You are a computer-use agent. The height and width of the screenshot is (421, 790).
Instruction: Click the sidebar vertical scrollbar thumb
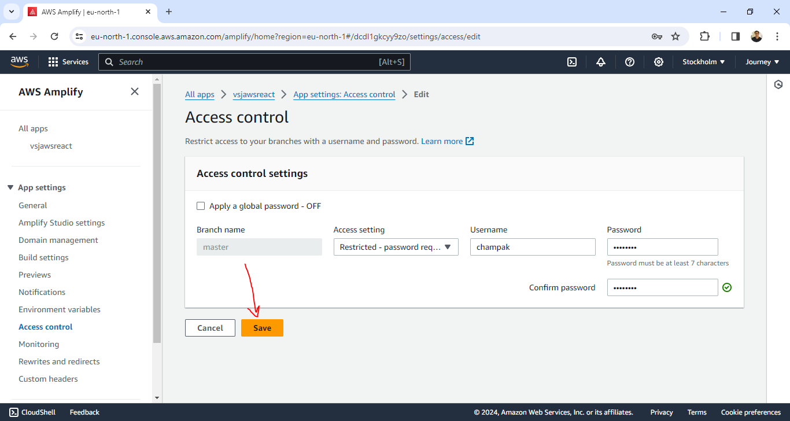point(157,213)
